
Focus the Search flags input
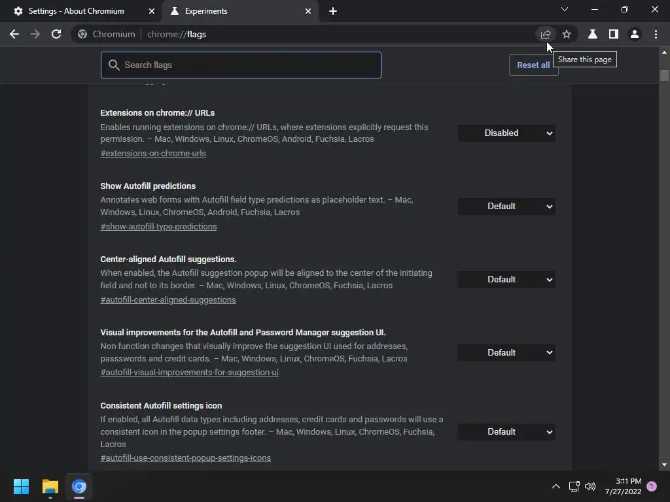point(241,65)
